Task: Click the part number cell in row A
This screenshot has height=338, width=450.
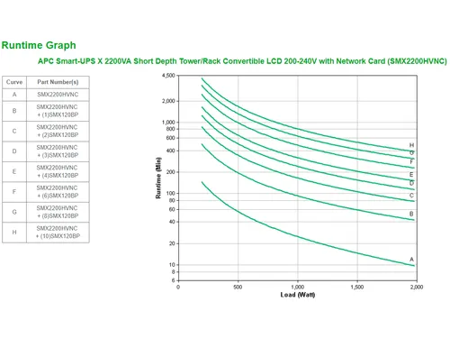Action: click(x=58, y=95)
